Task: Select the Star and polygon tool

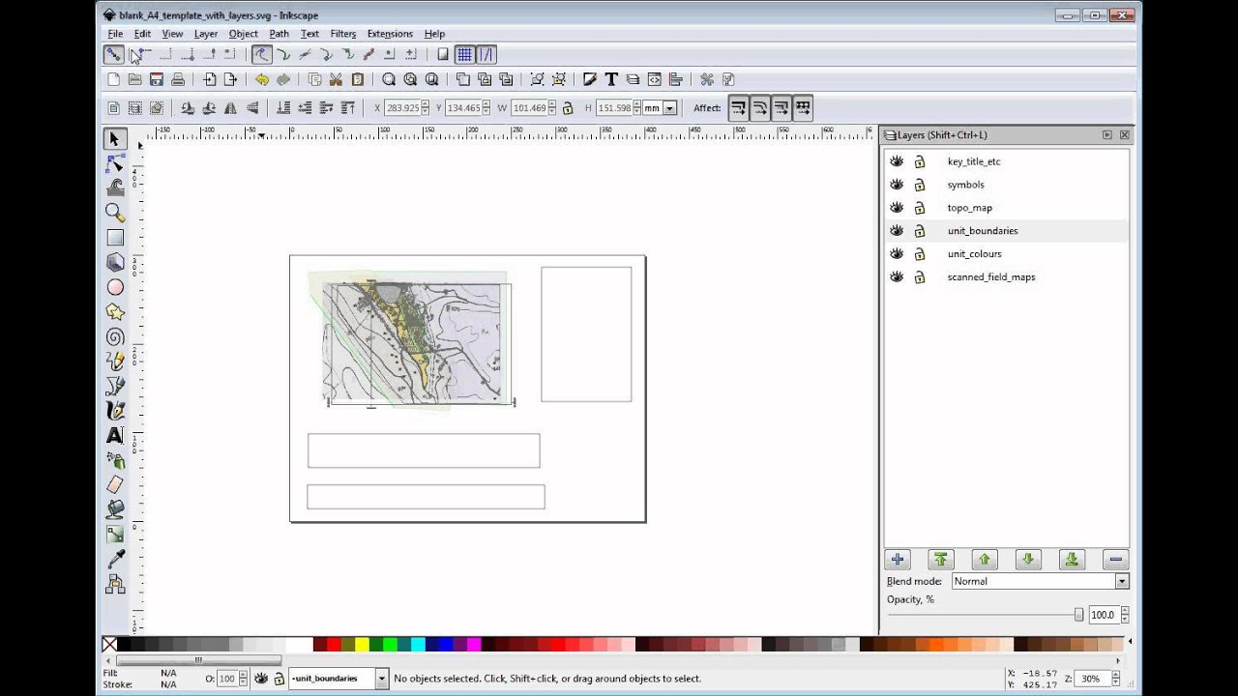Action: click(115, 312)
